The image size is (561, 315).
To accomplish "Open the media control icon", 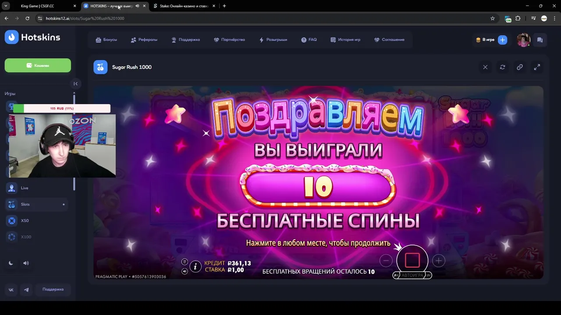I will [533, 18].
